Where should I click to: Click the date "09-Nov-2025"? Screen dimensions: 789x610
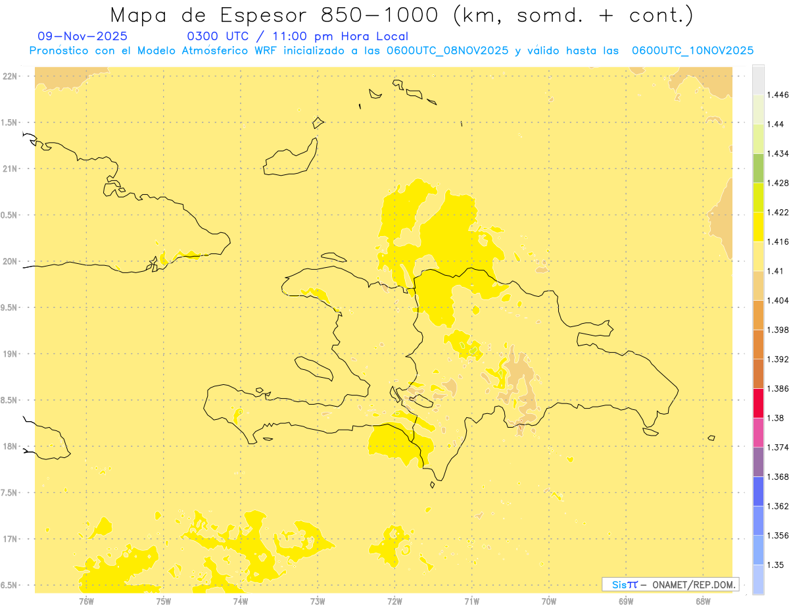point(83,36)
